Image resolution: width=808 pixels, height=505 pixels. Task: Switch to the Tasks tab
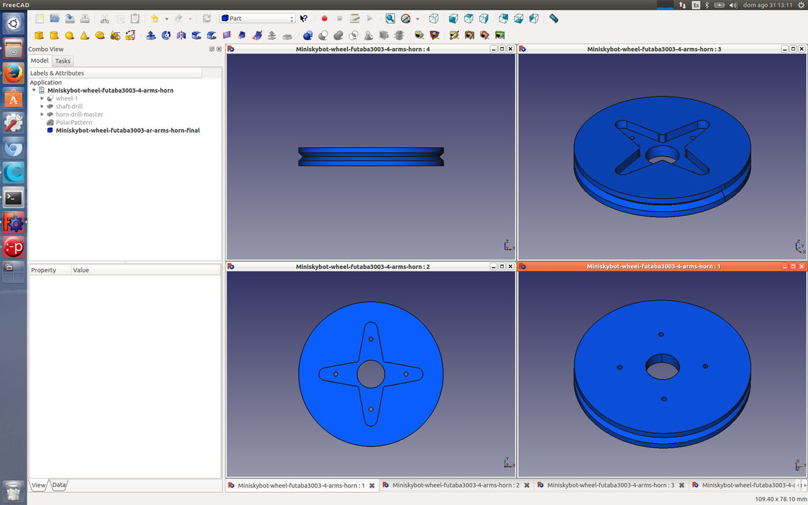(62, 61)
